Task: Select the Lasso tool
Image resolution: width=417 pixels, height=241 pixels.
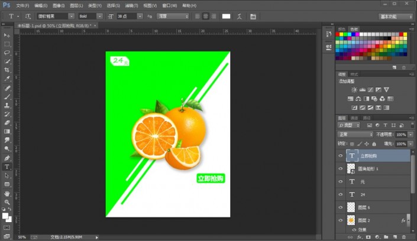Action: 7,53
